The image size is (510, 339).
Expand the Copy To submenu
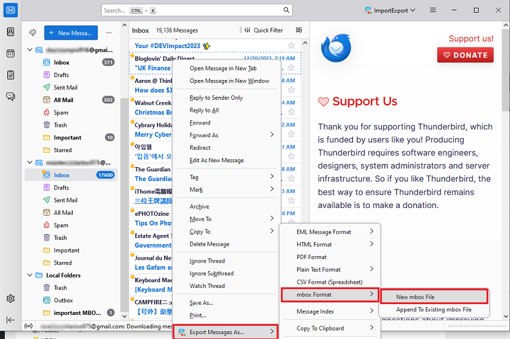tap(226, 232)
